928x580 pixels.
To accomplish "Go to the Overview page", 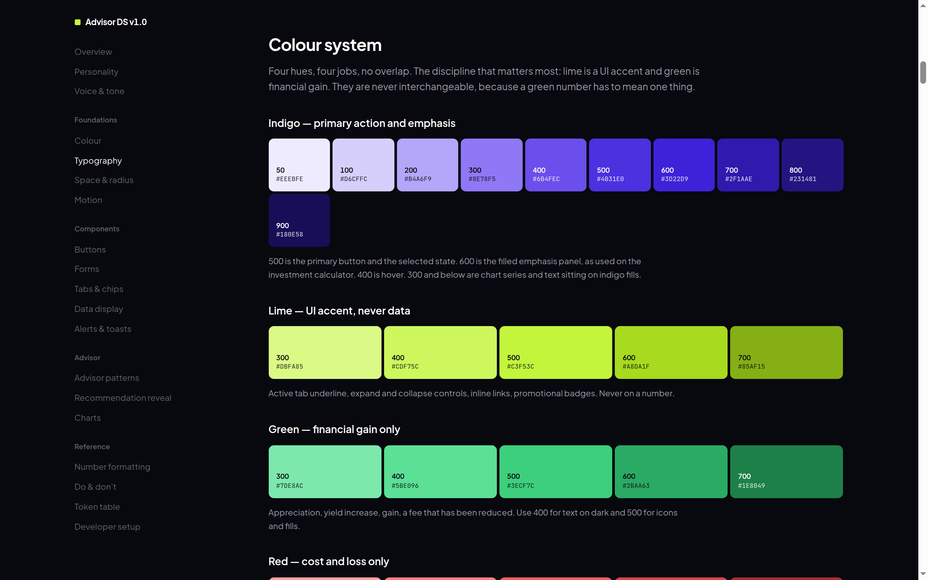I will [93, 52].
